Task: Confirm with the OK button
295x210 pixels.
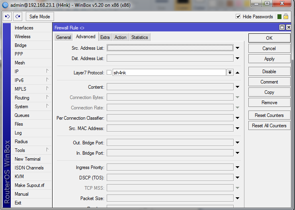Action: click(x=269, y=38)
